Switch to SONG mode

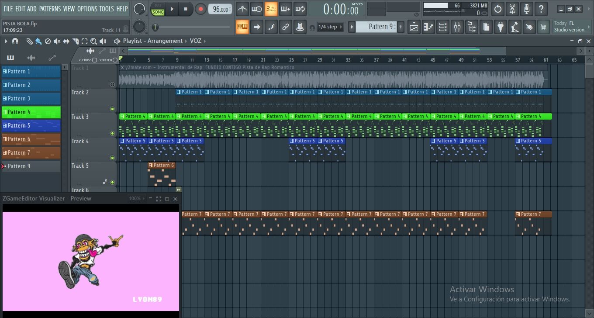pos(158,12)
